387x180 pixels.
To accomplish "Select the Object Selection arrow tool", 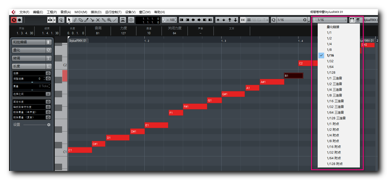I will [x=69, y=20].
